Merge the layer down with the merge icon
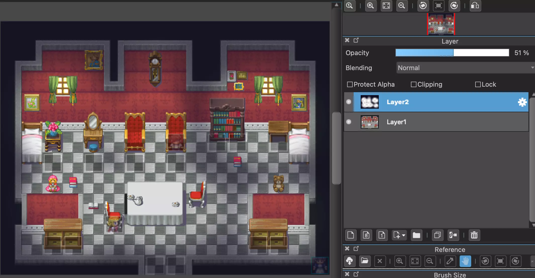Screen dimensions: 535x278 453,235
